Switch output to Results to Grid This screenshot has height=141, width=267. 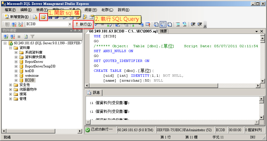(x=163, y=24)
